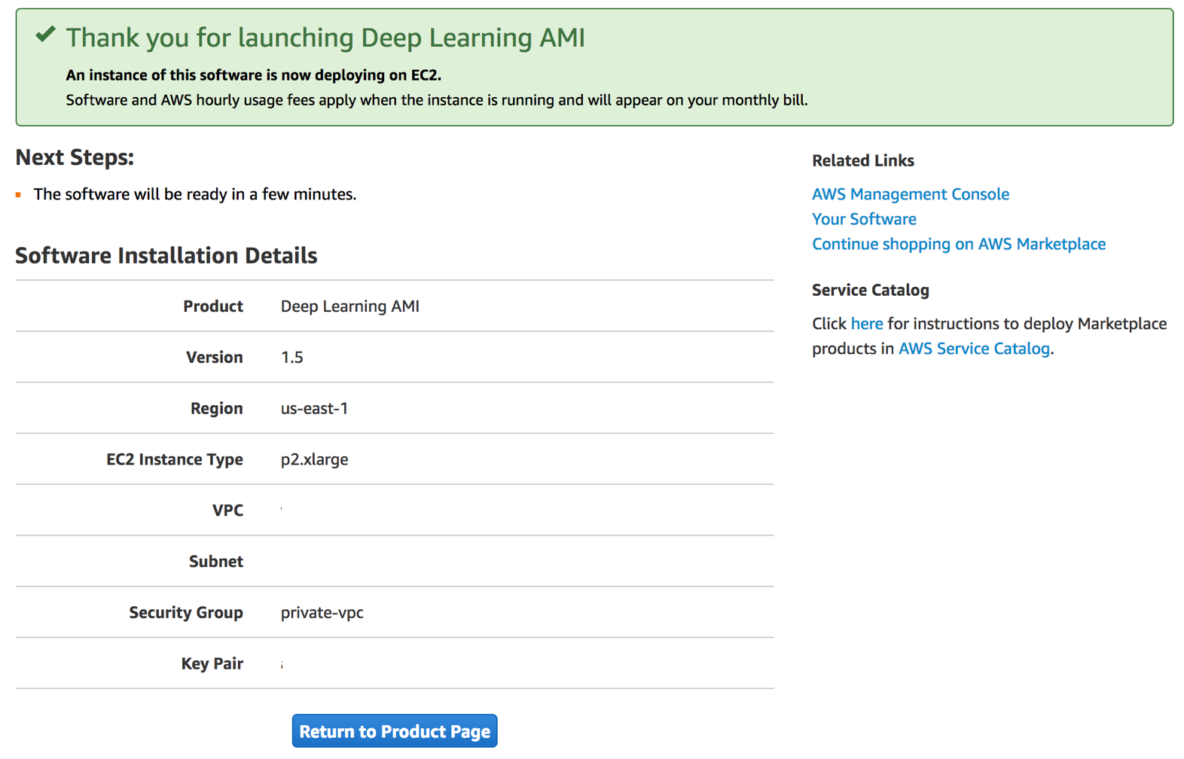Screen dimensions: 1184x759
Task: Click the Return to Product Page button
Action: click(395, 730)
